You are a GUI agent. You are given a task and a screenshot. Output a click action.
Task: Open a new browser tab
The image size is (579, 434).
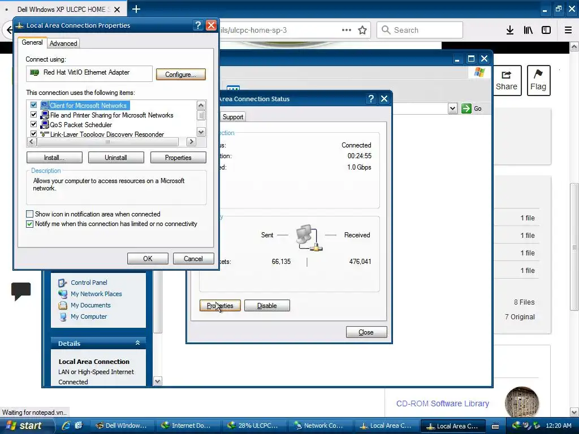(x=136, y=9)
